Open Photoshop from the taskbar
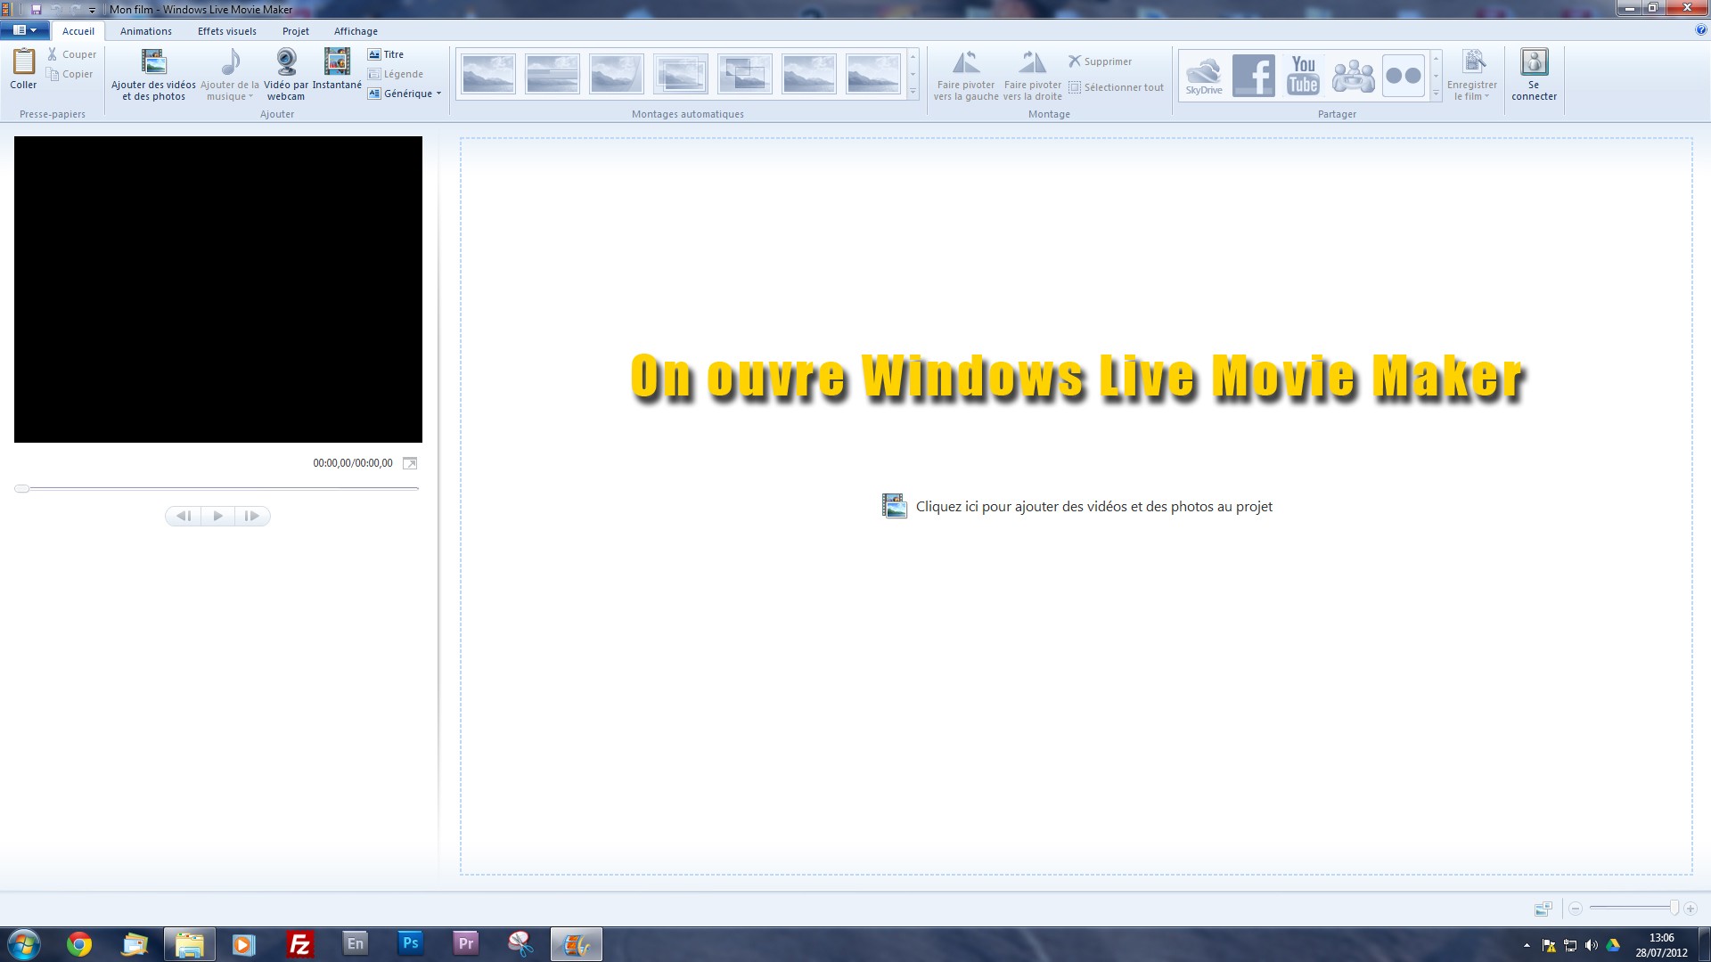The width and height of the screenshot is (1711, 962). (410, 943)
